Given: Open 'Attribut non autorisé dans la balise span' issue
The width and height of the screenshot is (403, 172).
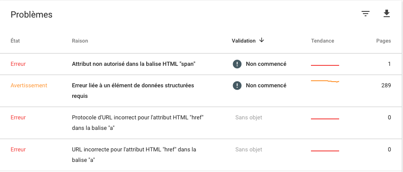Looking at the screenshot, I should [133, 64].
